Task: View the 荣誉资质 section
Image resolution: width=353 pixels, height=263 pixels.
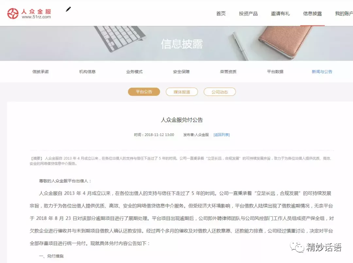Action: click(227, 72)
